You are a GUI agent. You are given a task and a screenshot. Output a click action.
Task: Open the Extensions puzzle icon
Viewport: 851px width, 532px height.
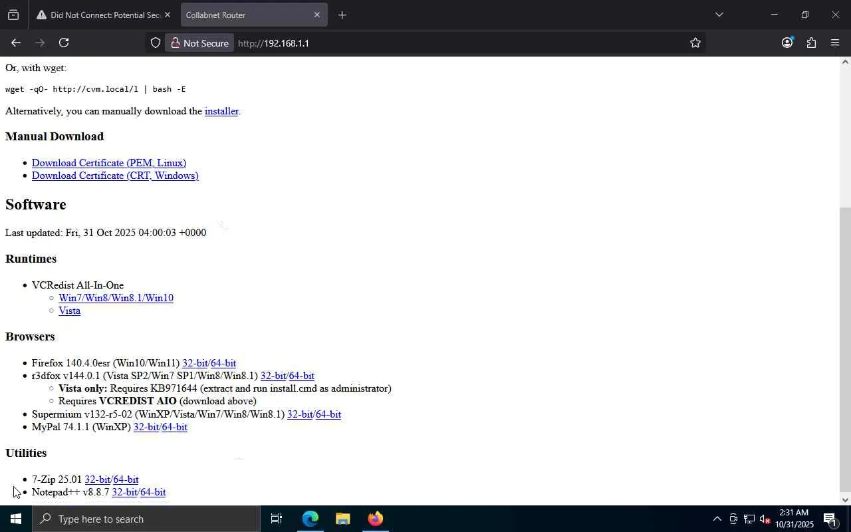(811, 43)
